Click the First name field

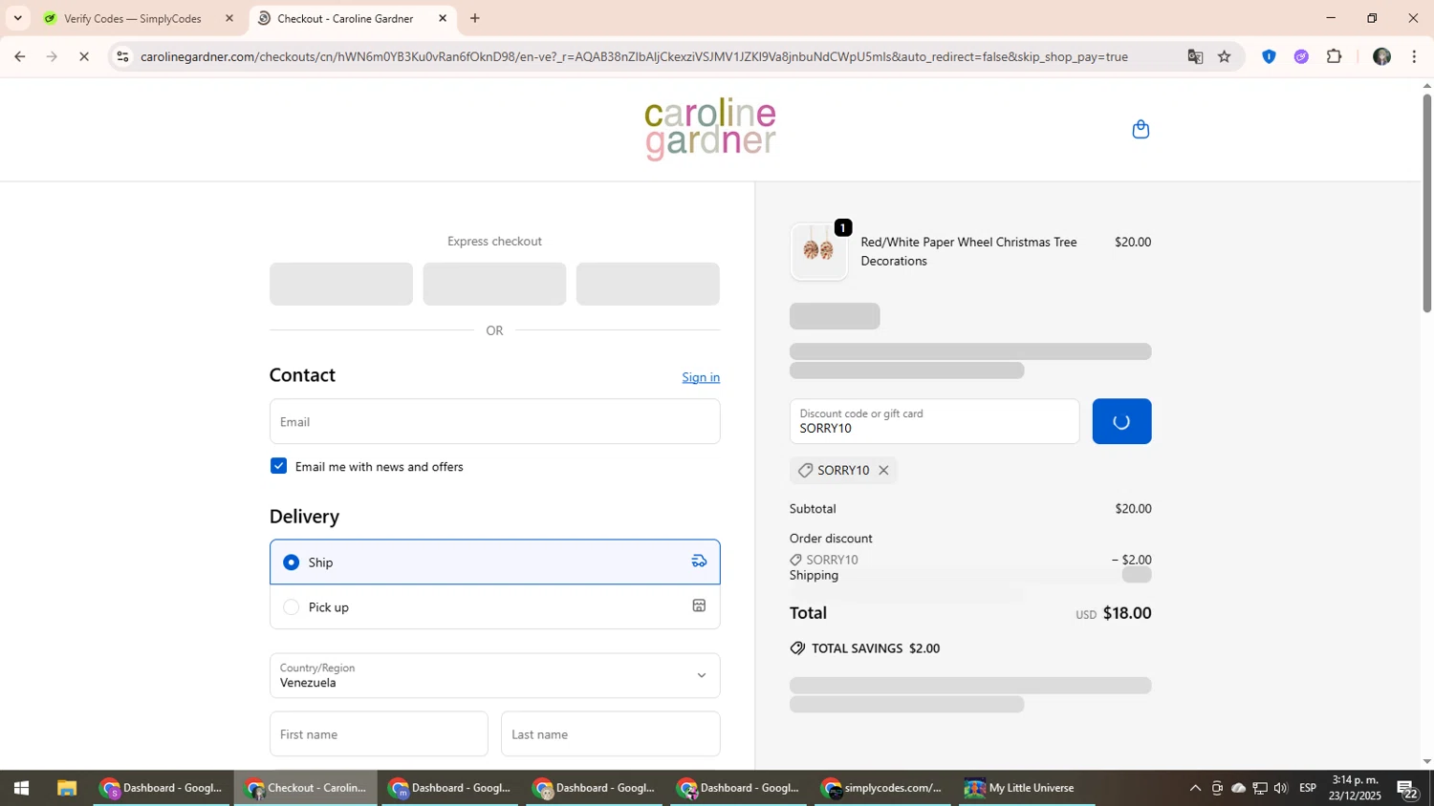tap(379, 733)
